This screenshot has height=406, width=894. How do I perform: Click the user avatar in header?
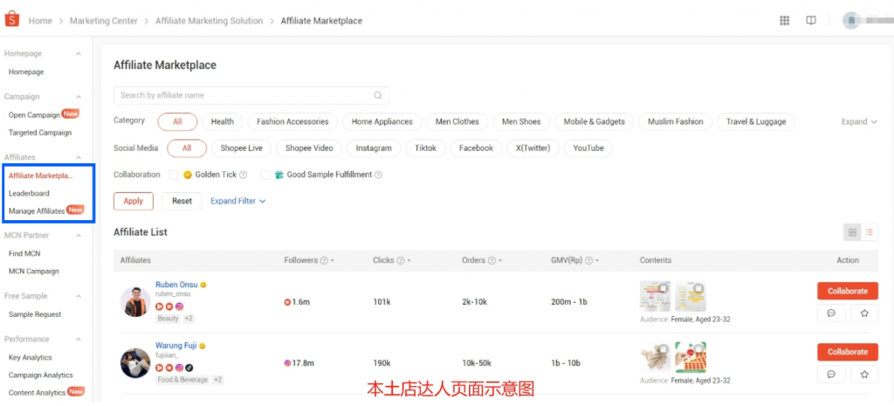click(851, 21)
